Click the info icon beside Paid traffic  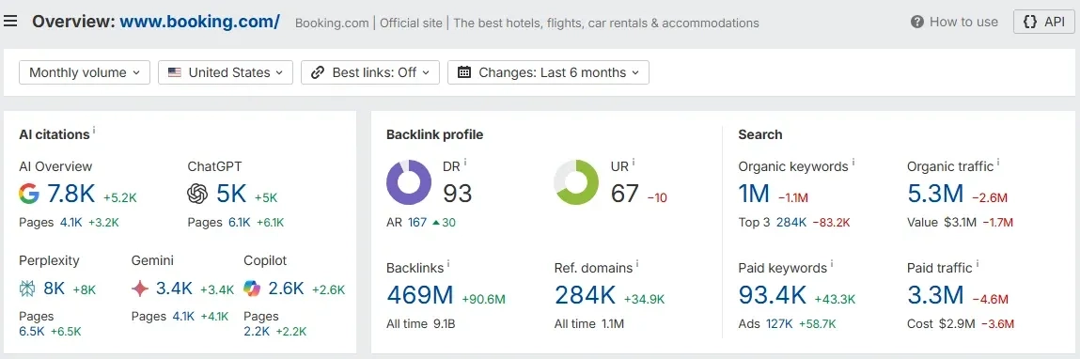tap(978, 263)
